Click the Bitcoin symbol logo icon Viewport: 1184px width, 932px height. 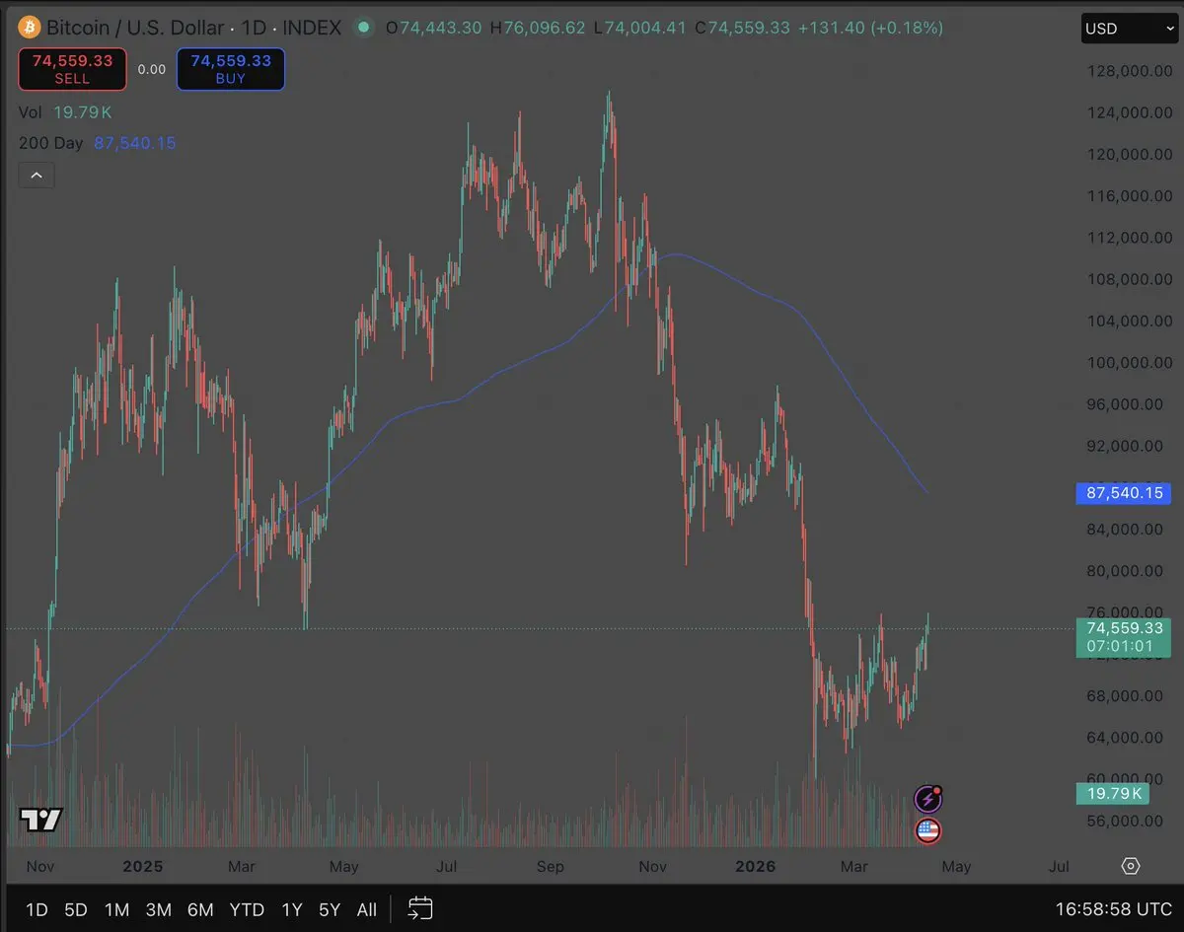pyautogui.click(x=30, y=28)
